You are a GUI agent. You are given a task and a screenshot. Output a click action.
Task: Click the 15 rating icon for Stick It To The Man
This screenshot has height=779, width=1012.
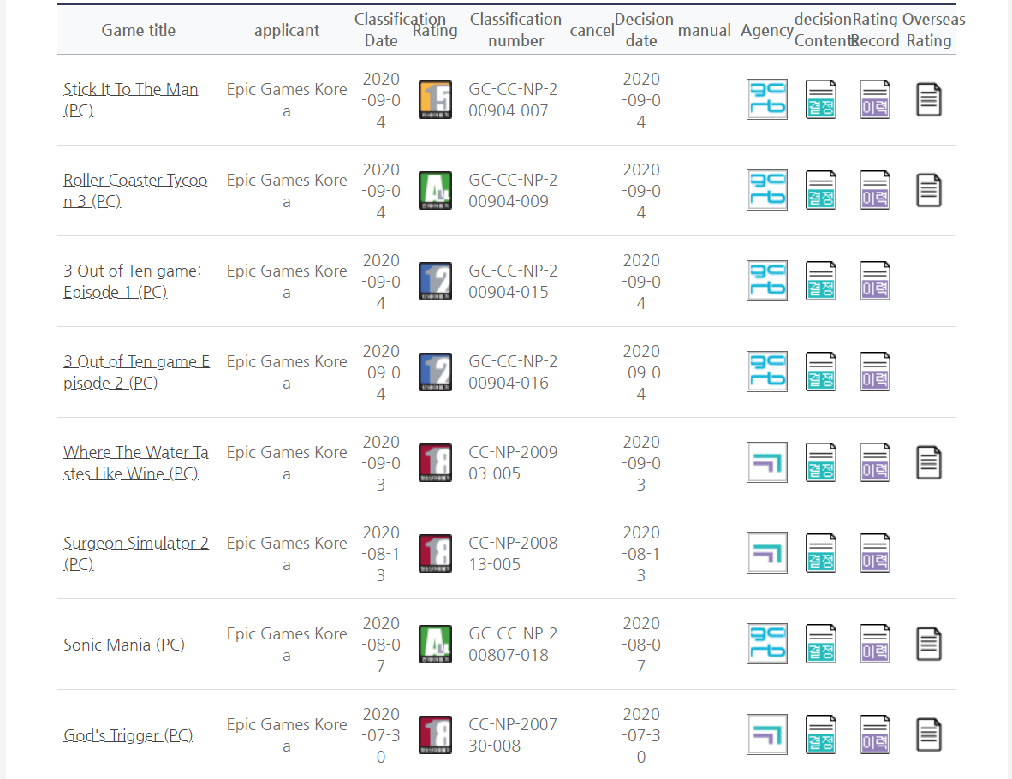coord(435,100)
